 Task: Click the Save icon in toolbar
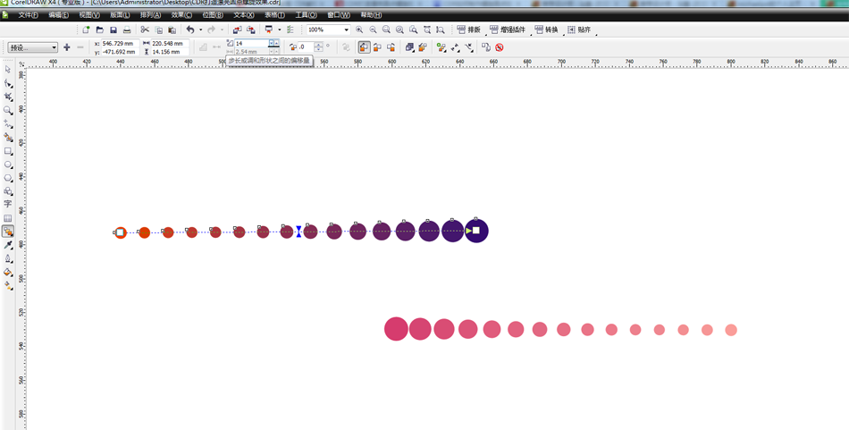pyautogui.click(x=113, y=30)
